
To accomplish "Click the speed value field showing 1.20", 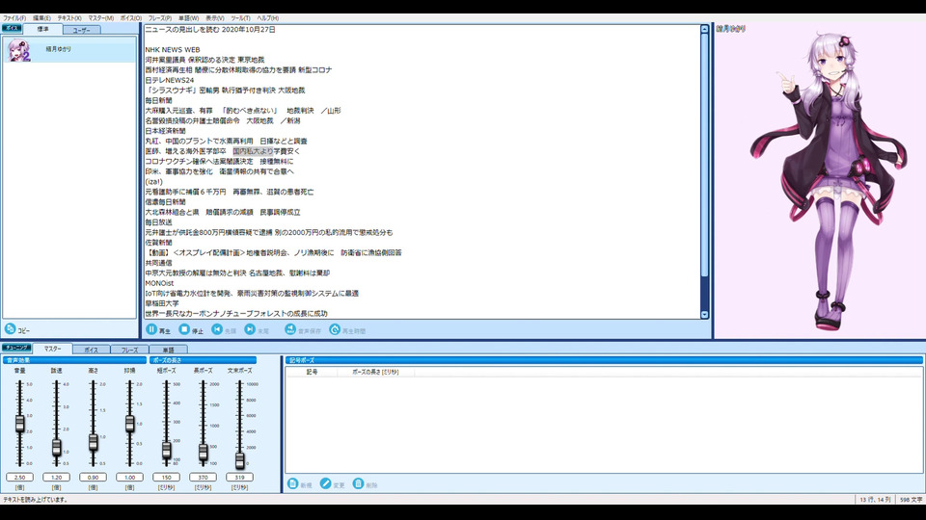I will (56, 477).
